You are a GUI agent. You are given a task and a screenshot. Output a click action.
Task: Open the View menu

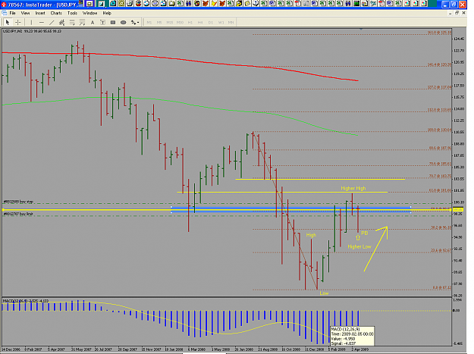(x=25, y=13)
